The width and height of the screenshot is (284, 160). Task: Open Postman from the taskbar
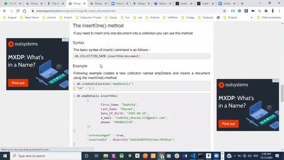(145, 156)
